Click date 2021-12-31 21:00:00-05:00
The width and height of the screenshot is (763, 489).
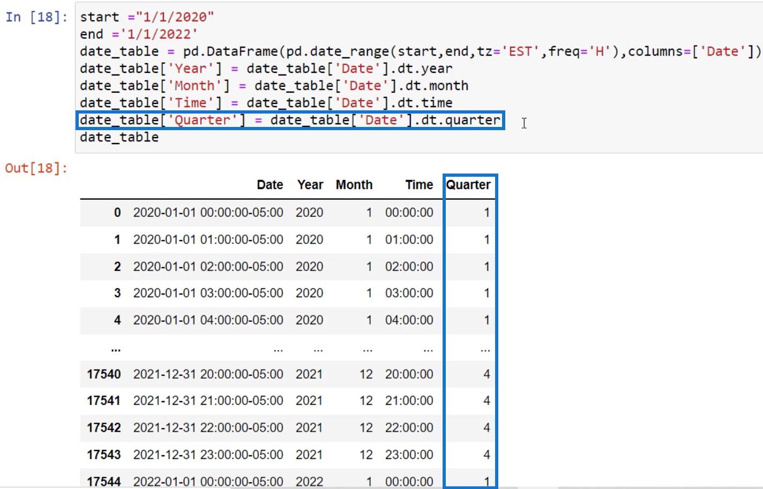coord(208,401)
